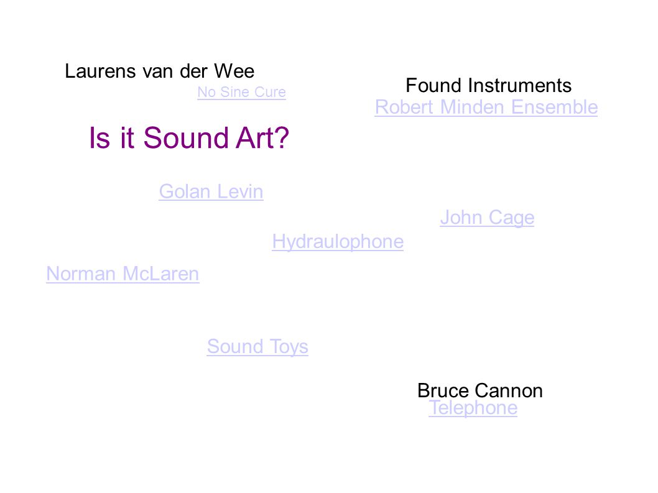Open the link beneath Bruce Cannon

coord(473,408)
